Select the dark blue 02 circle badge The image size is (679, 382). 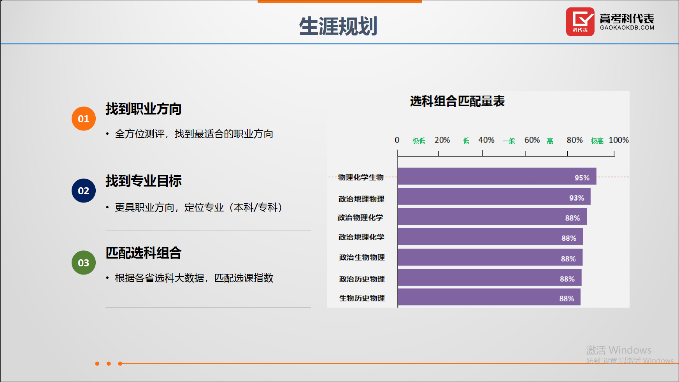click(x=84, y=191)
